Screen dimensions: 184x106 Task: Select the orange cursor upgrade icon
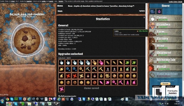pyautogui.click(x=95, y=63)
